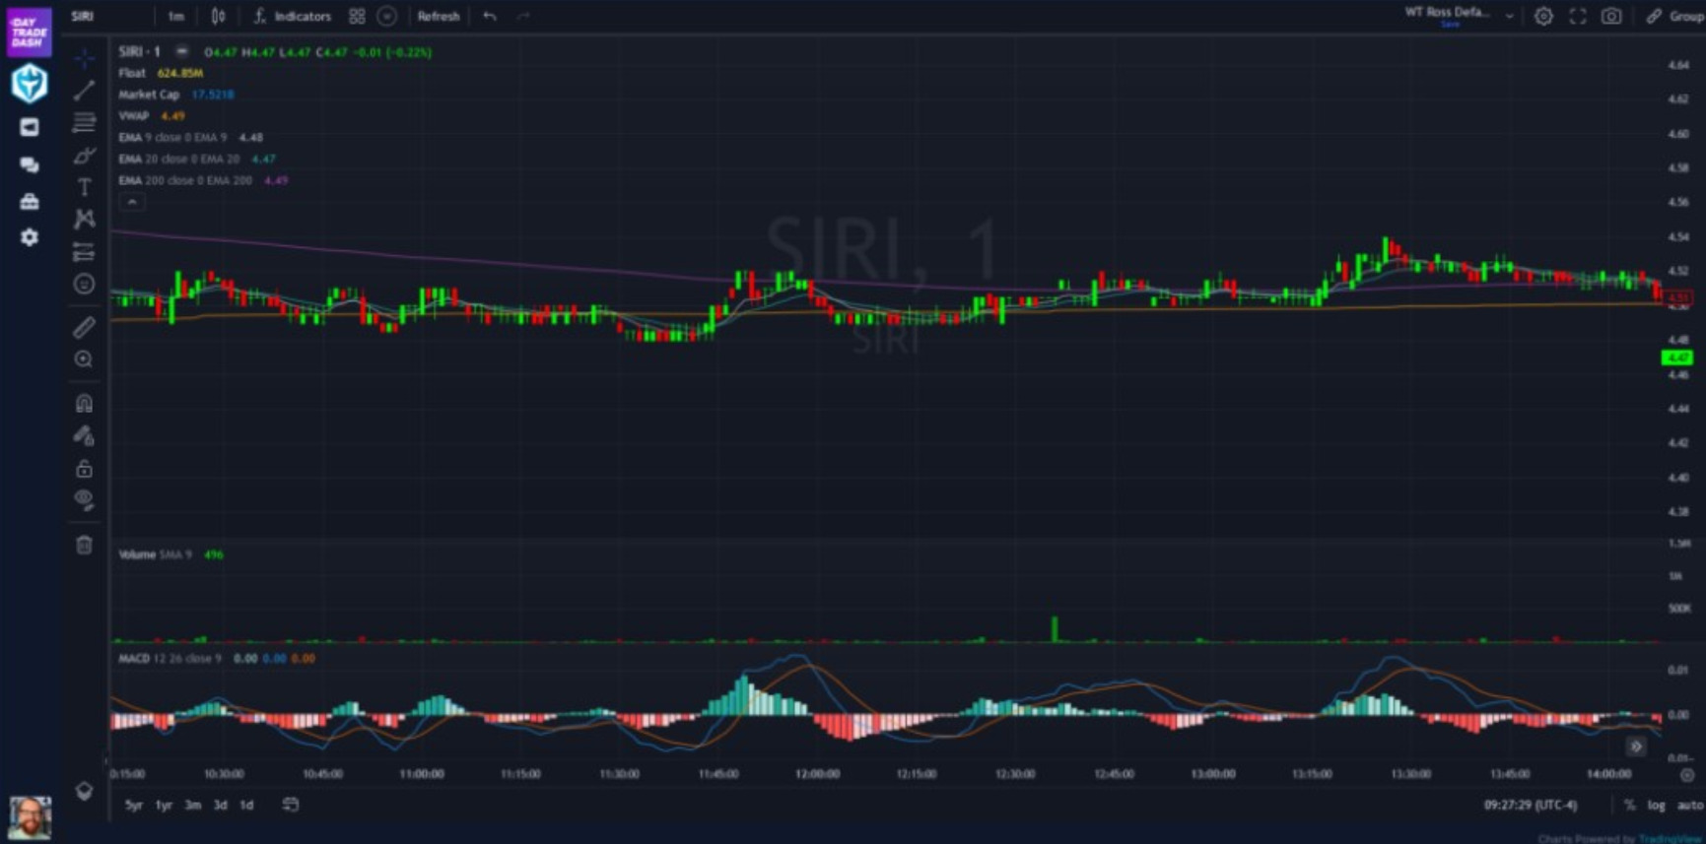Open the time axis settings gear
Viewport: 1706px width, 844px height.
tap(1686, 774)
